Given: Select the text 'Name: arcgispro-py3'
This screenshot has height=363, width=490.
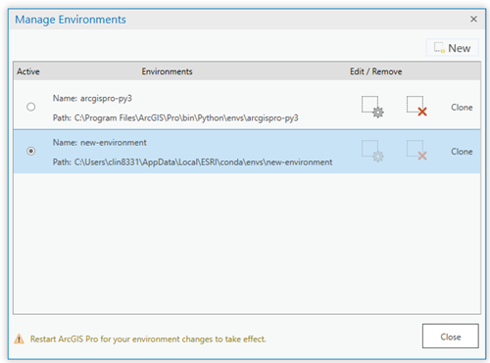Looking at the screenshot, I should [92, 99].
